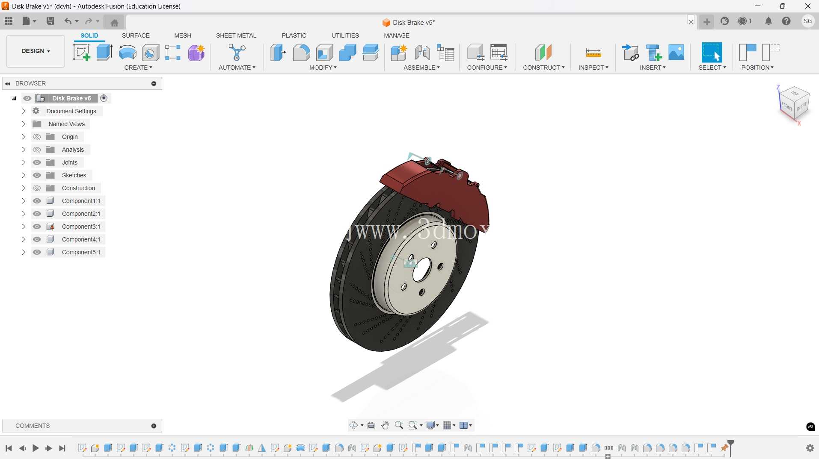819x459 pixels.
Task: Hide the Sketches folder
Action: 37,175
